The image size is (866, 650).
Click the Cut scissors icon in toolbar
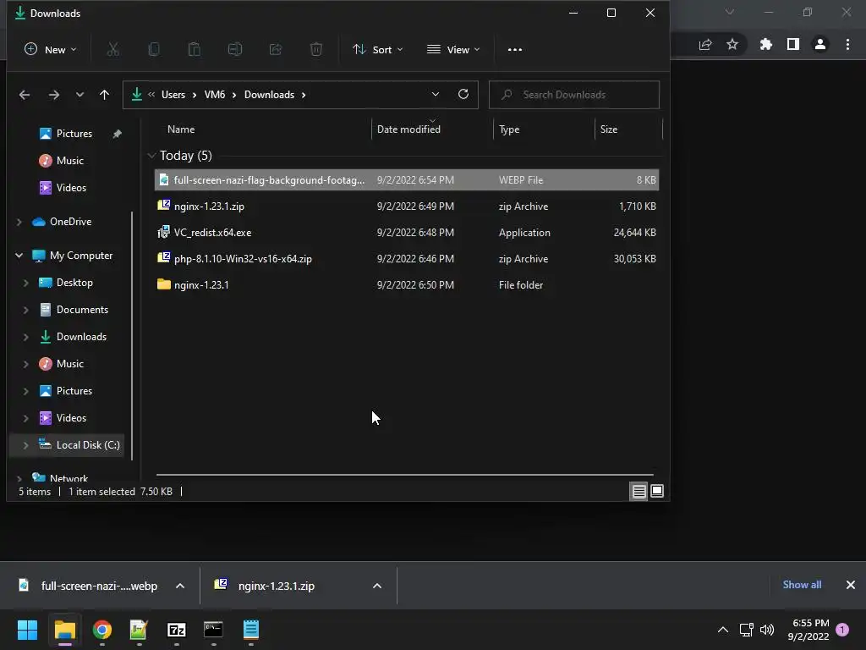point(112,50)
